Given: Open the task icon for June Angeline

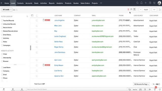Looking at the screenshot, I should click(44, 20).
